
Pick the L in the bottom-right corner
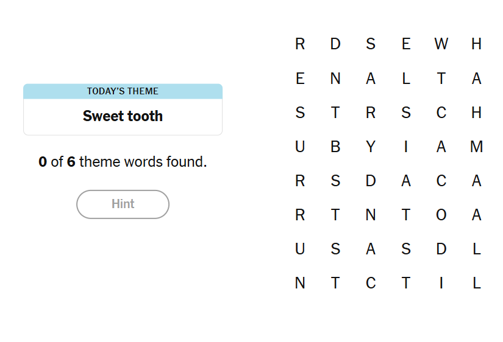click(477, 283)
